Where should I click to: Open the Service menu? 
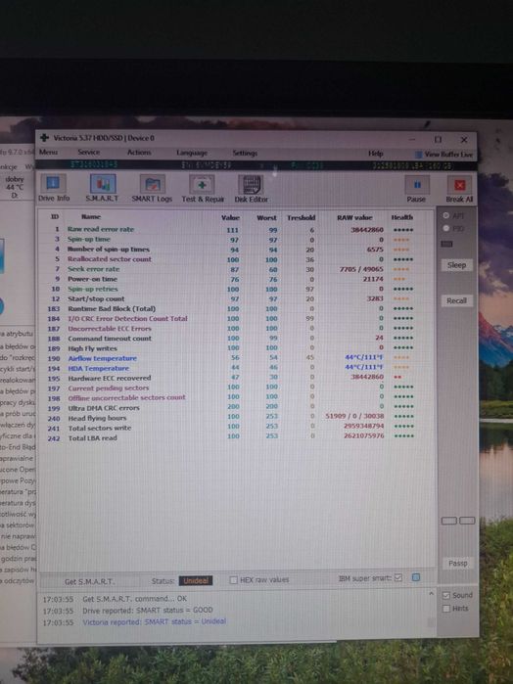pos(89,152)
